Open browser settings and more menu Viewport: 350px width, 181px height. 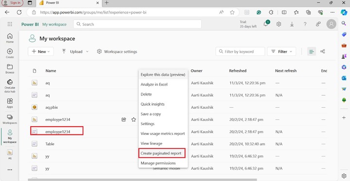click(332, 12)
